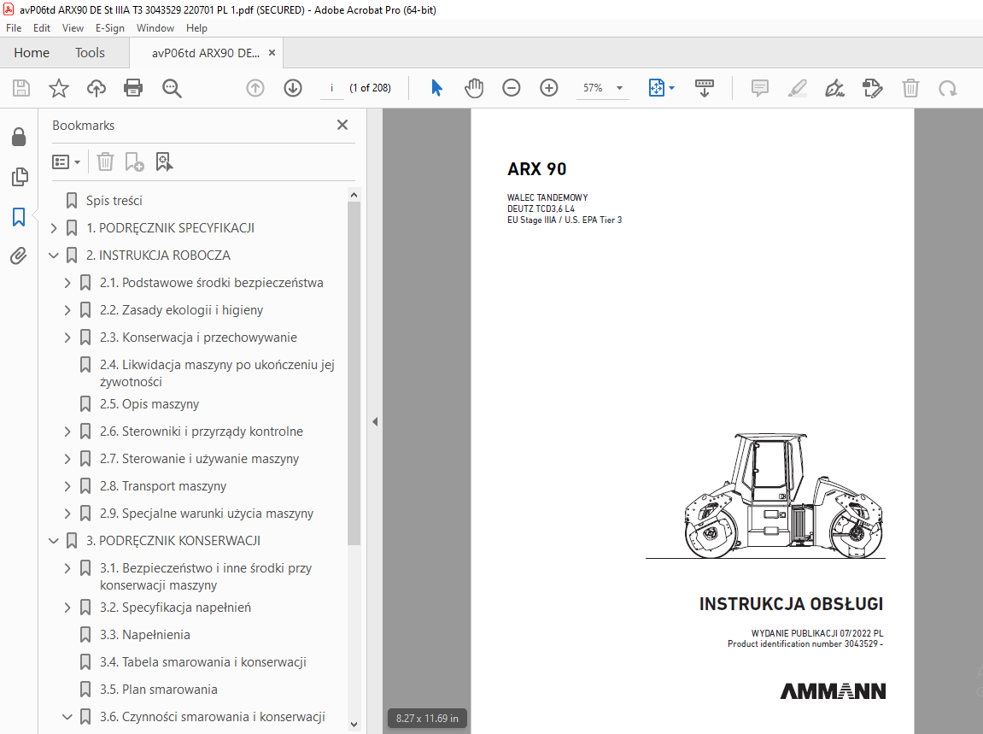Viewport: 983px width, 734px height.
Task: Go to 2.5. Opis maszyny bookmark
Action: (x=149, y=404)
